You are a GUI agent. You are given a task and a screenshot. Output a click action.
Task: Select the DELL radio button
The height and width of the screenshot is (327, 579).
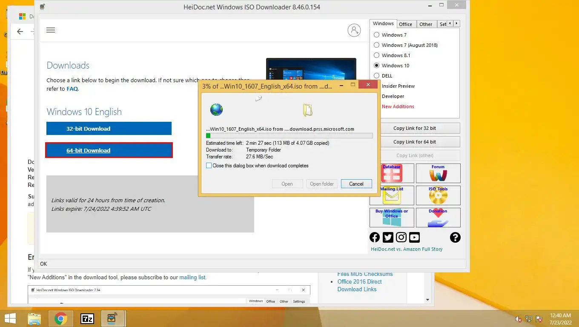click(x=376, y=76)
